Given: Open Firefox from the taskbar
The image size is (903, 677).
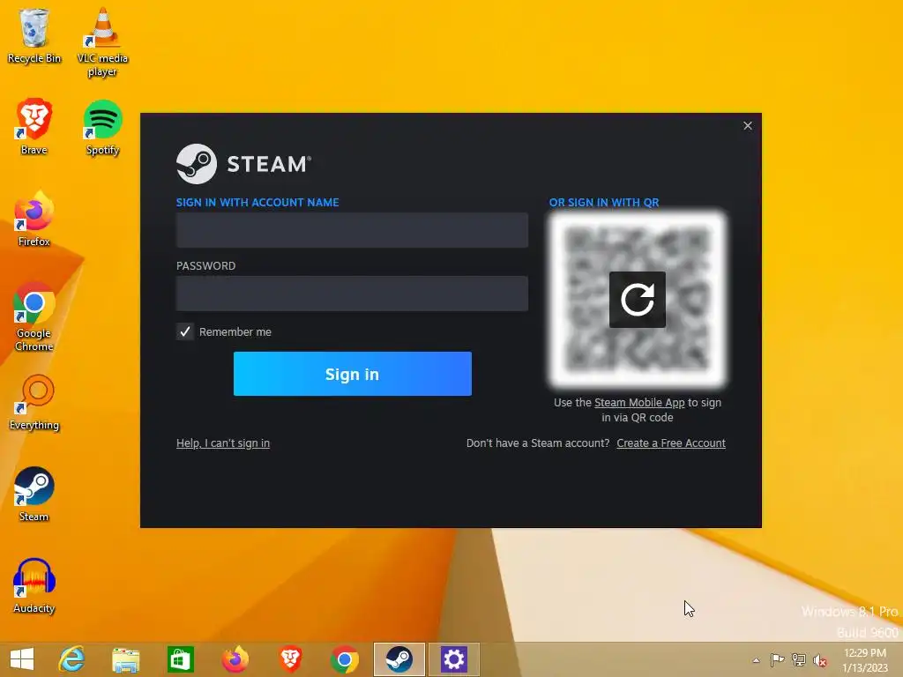Looking at the screenshot, I should (x=235, y=659).
